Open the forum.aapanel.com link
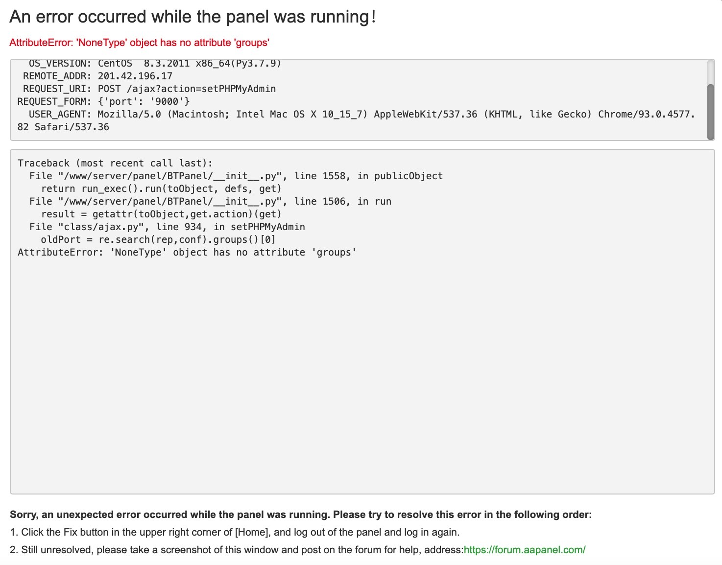Image resolution: width=722 pixels, height=565 pixels. pyautogui.click(x=524, y=550)
